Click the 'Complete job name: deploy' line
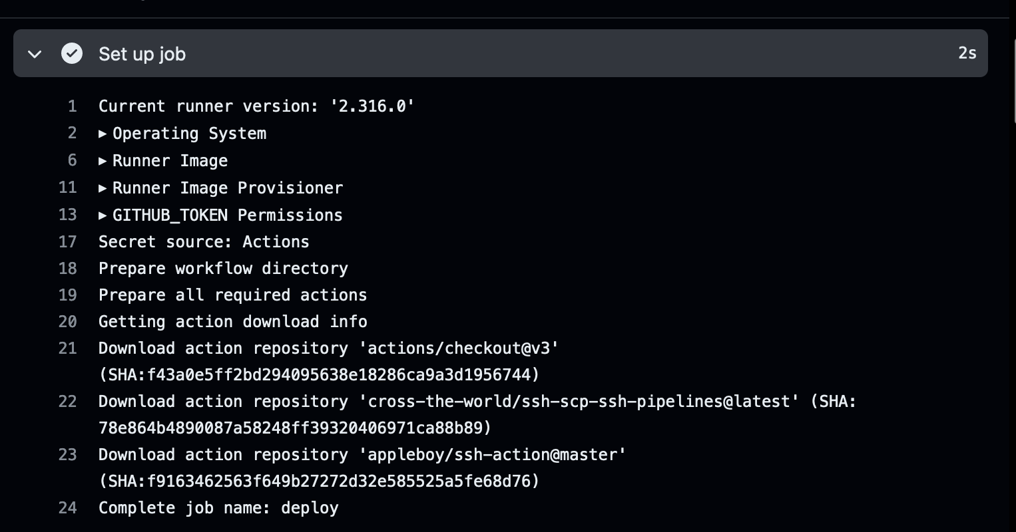The image size is (1016, 532). pyautogui.click(x=218, y=508)
